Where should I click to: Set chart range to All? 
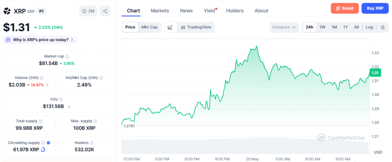point(356,27)
